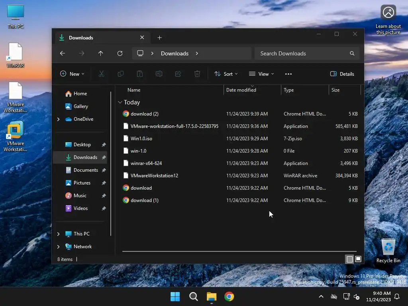Screen dimensions: 408x306
Task: Open Music in navigation pane
Action: click(80, 196)
